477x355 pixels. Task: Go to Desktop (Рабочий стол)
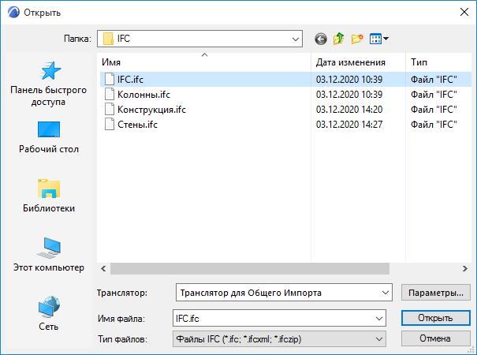[x=48, y=136]
